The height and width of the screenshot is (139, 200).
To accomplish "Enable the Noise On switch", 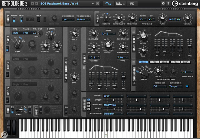I will click(x=41, y=111).
